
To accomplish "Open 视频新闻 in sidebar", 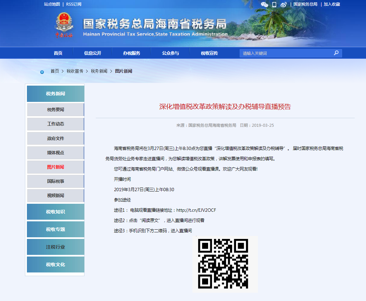I will coord(56,195).
